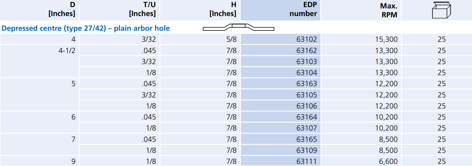Select the D [Inches] column header
Viewport: 472px width, 166px height.
(x=62, y=9)
